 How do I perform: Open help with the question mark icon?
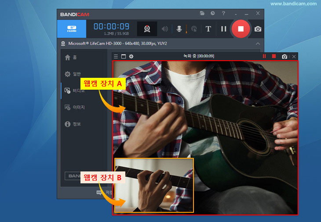click(223, 14)
